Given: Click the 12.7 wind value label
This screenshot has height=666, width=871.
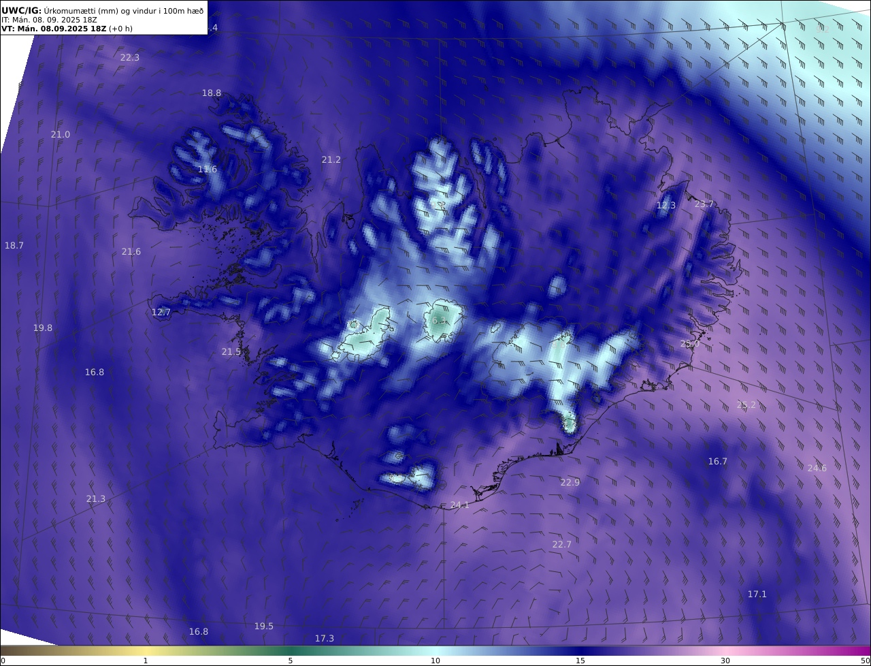Looking at the screenshot, I should click(x=161, y=313).
